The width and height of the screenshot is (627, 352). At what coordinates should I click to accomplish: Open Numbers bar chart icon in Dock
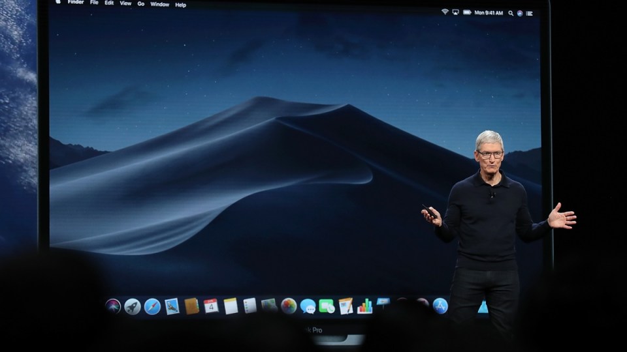pos(364,306)
